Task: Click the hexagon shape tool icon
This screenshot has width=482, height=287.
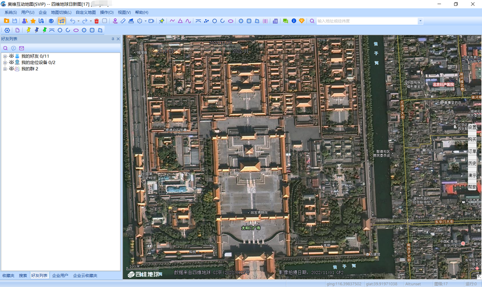Action: pos(140,21)
